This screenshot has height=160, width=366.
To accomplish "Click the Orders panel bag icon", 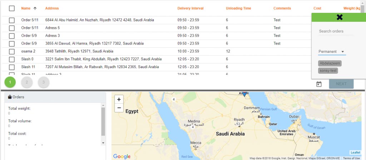I will tap(10, 97).
